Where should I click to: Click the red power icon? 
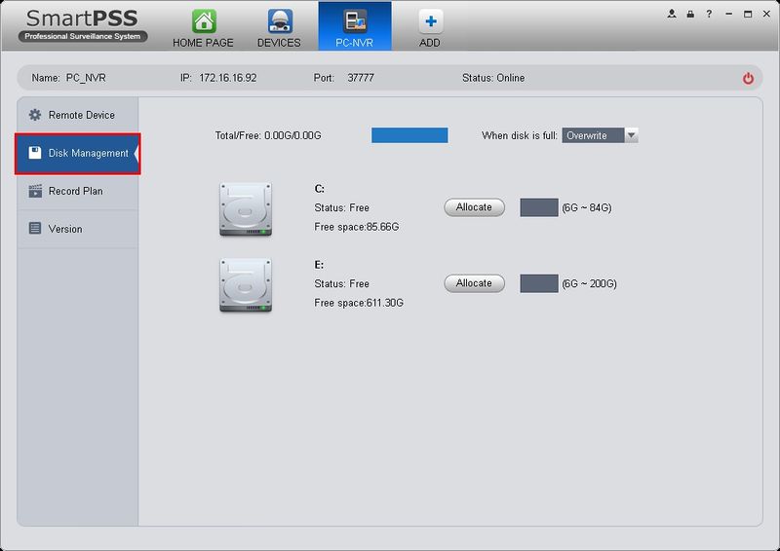click(748, 79)
